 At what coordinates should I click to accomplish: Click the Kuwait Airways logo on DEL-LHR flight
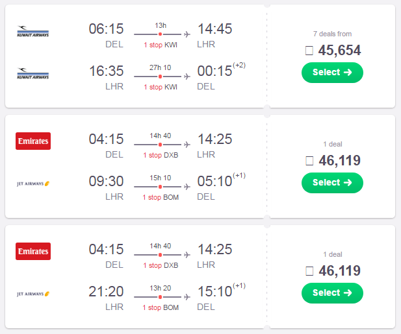click(33, 31)
